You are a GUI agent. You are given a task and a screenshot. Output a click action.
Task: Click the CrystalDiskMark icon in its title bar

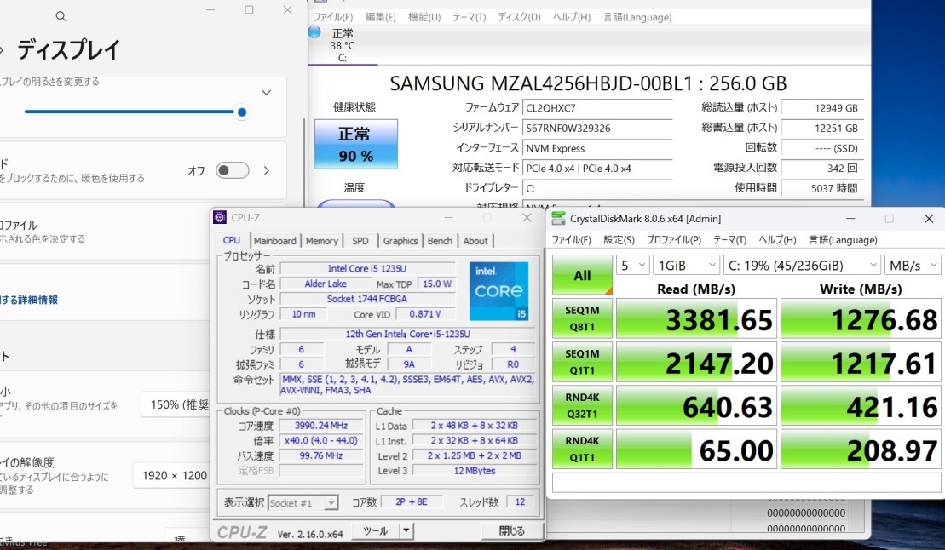pyautogui.click(x=559, y=218)
